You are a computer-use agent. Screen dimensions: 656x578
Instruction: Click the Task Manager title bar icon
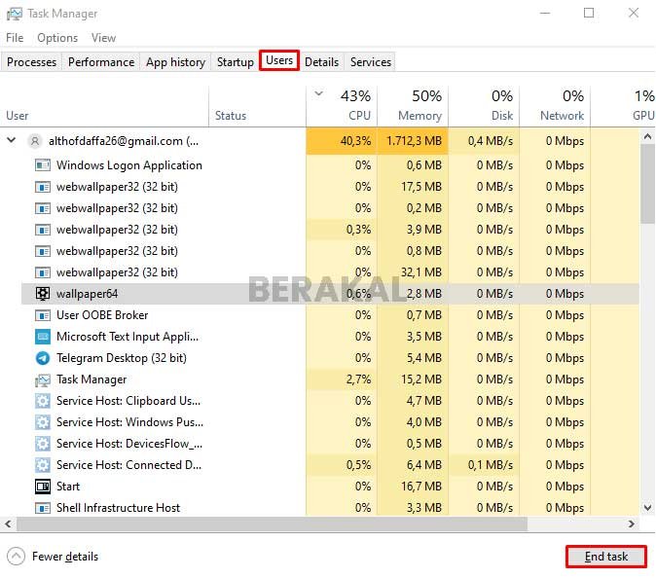(x=15, y=14)
